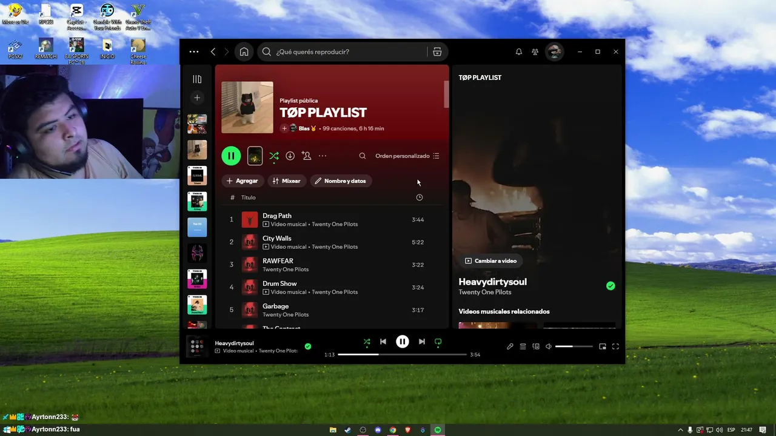Viewport: 776px width, 436px height.
Task: Toggle repeat mode in the player bar
Action: pos(438,342)
